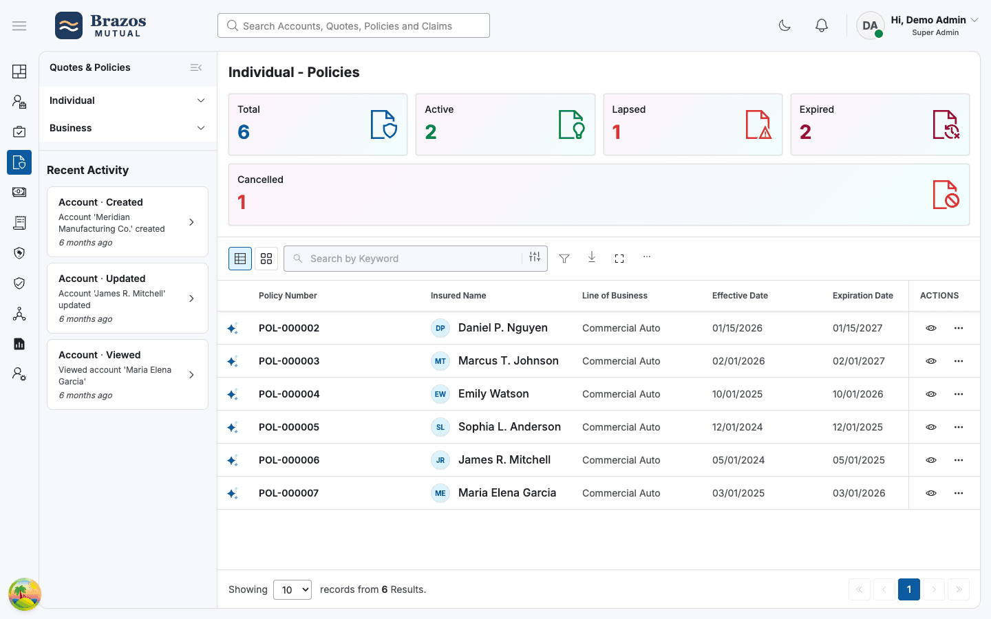Open advanced search sliders icon

coord(535,257)
